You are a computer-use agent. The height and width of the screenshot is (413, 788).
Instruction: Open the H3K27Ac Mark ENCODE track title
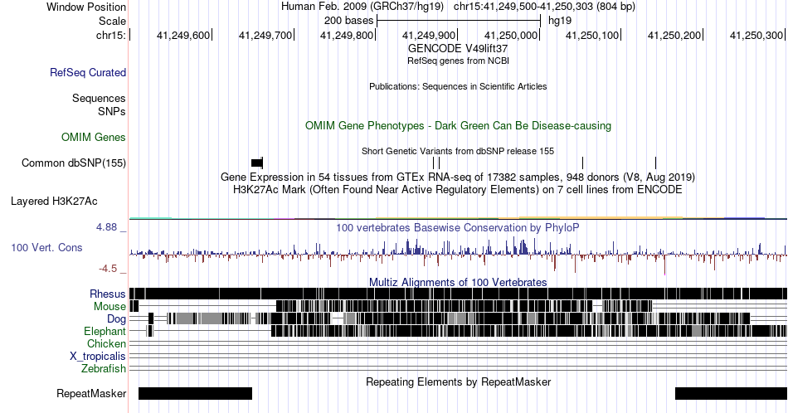458,189
